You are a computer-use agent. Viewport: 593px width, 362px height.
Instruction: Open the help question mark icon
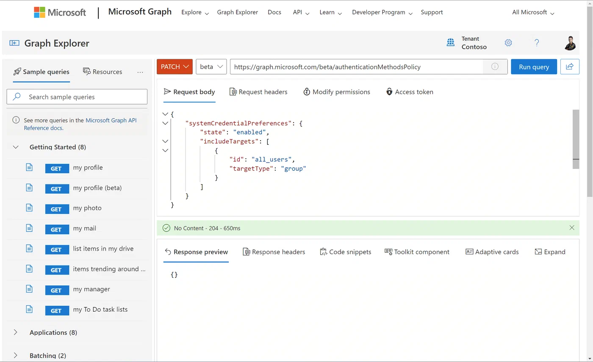click(537, 43)
